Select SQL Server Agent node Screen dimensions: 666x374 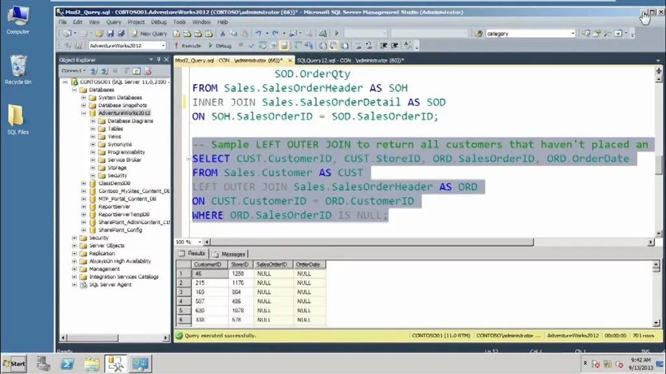110,284
